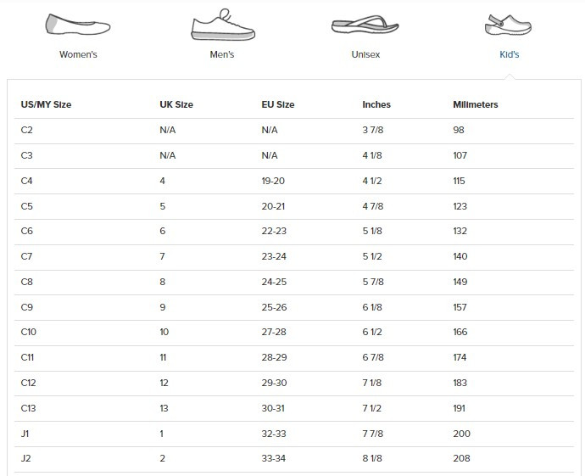Select the Kid's tab label

(509, 54)
